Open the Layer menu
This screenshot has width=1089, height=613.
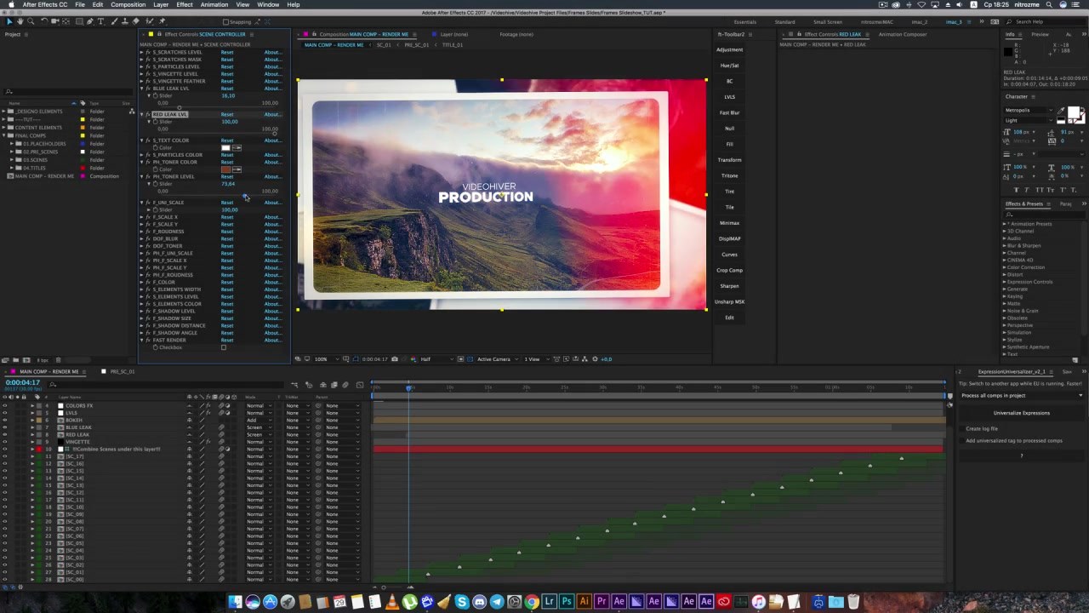pos(161,4)
